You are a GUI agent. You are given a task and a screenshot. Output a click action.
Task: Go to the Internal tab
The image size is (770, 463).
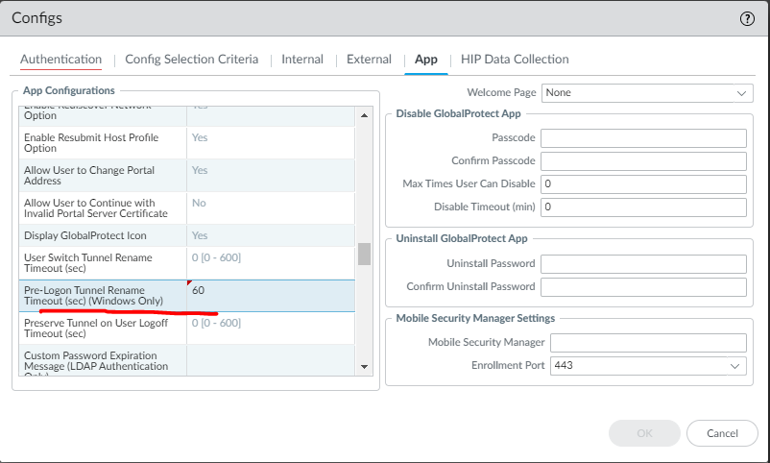click(302, 60)
